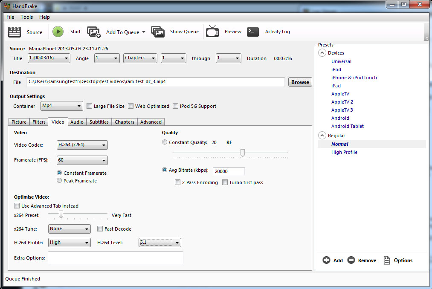This screenshot has width=432, height=289.
Task: Switch to the Audio tab
Action: (x=77, y=121)
